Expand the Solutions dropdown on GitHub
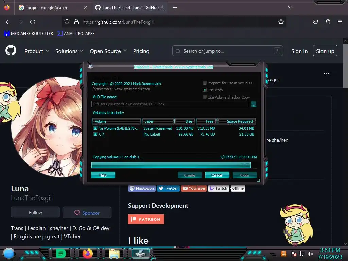348x261 pixels. (69, 51)
